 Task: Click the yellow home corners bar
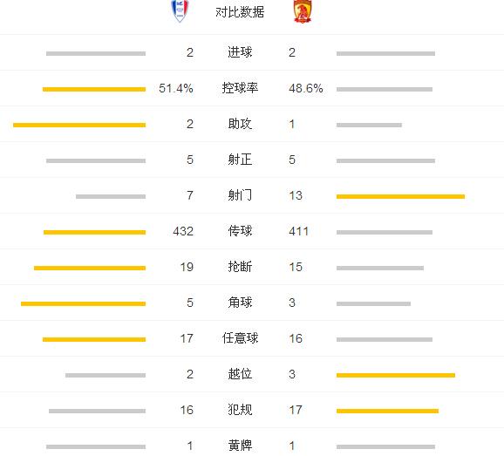pyautogui.click(x=83, y=303)
